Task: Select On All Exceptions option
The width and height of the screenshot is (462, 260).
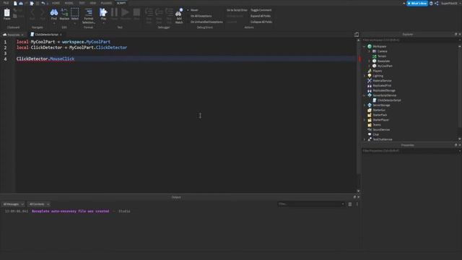Action: click(201, 16)
